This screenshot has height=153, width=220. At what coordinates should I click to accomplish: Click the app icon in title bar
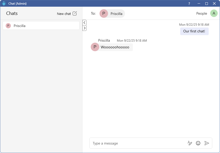4,4
